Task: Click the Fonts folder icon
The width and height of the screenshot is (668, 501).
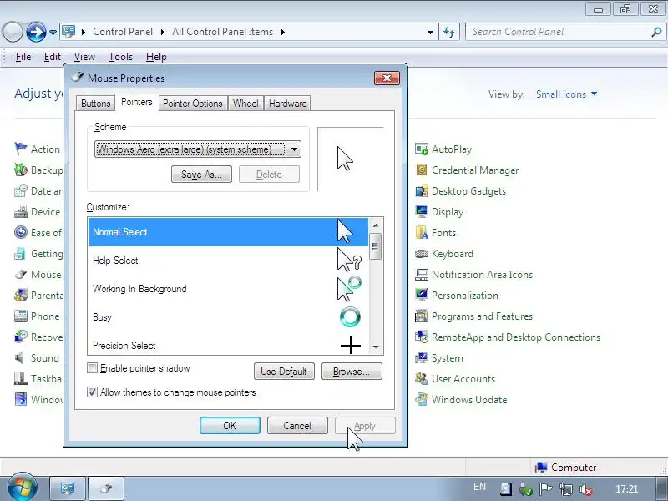Action: click(422, 233)
